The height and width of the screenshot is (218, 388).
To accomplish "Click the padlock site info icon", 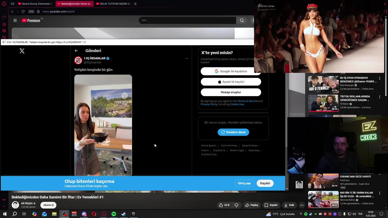I will point(38,12).
